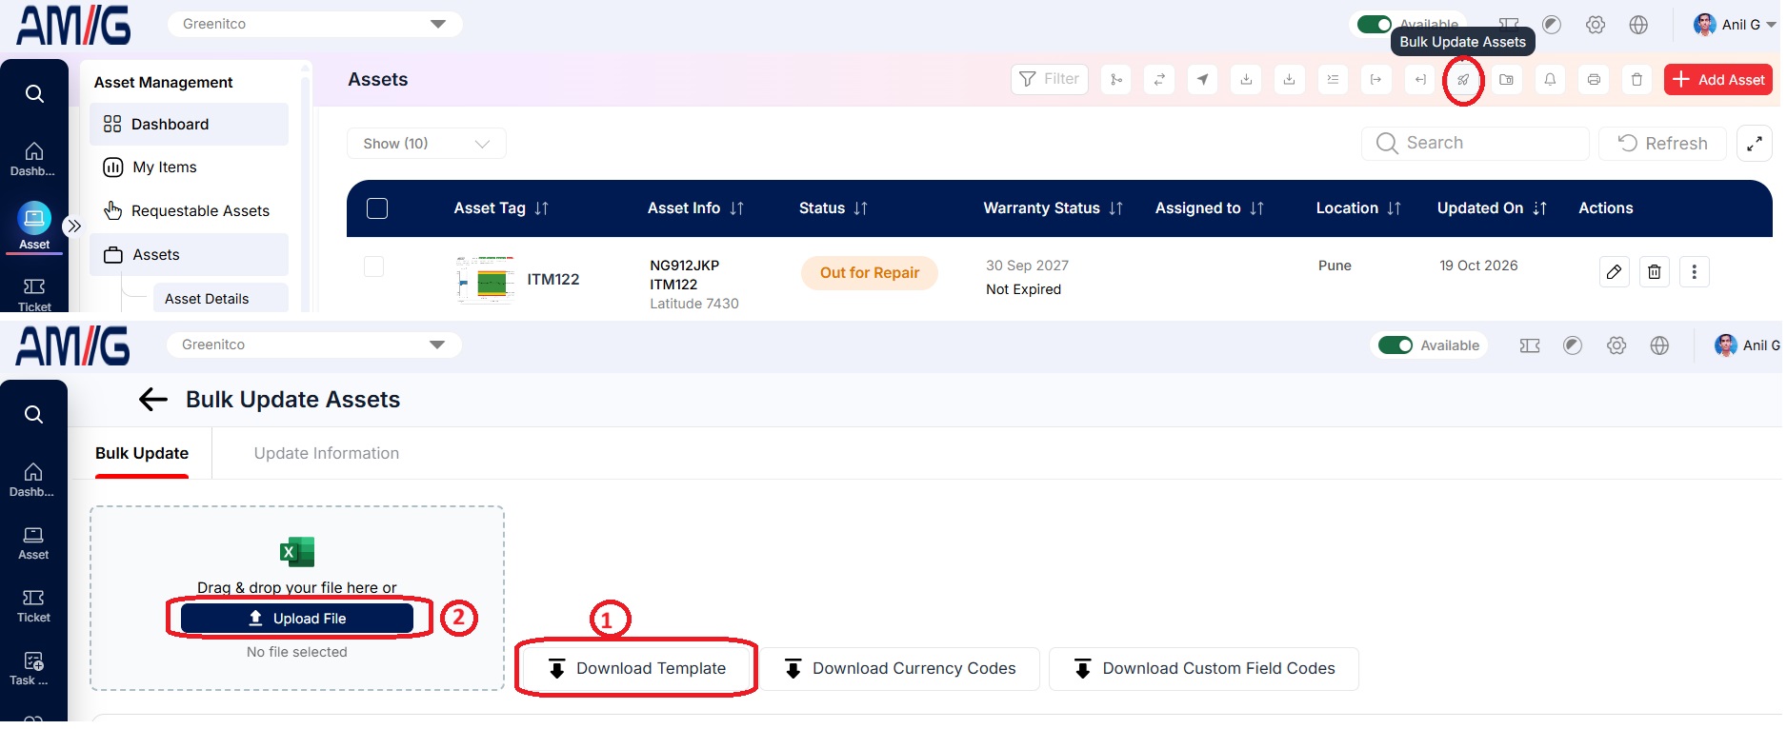The width and height of the screenshot is (1787, 729).
Task: Check the select-all checkbox in table header
Action: 377,208
